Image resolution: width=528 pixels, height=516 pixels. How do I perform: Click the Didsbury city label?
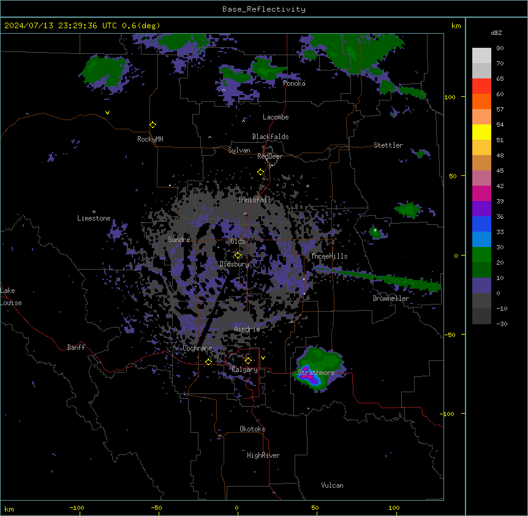pos(235,264)
